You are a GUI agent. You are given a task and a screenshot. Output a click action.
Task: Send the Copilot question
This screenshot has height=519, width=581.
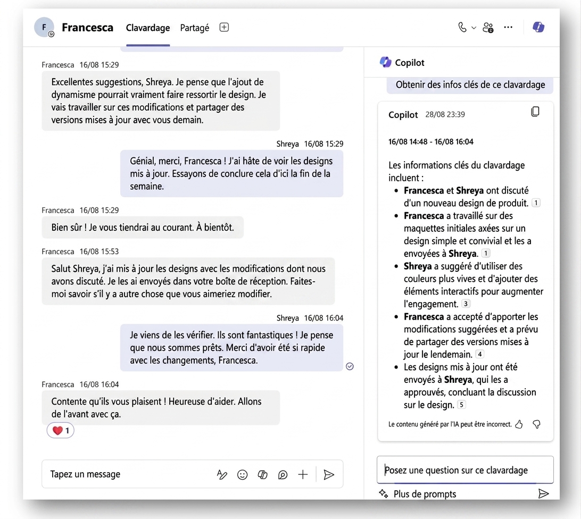[x=543, y=493]
